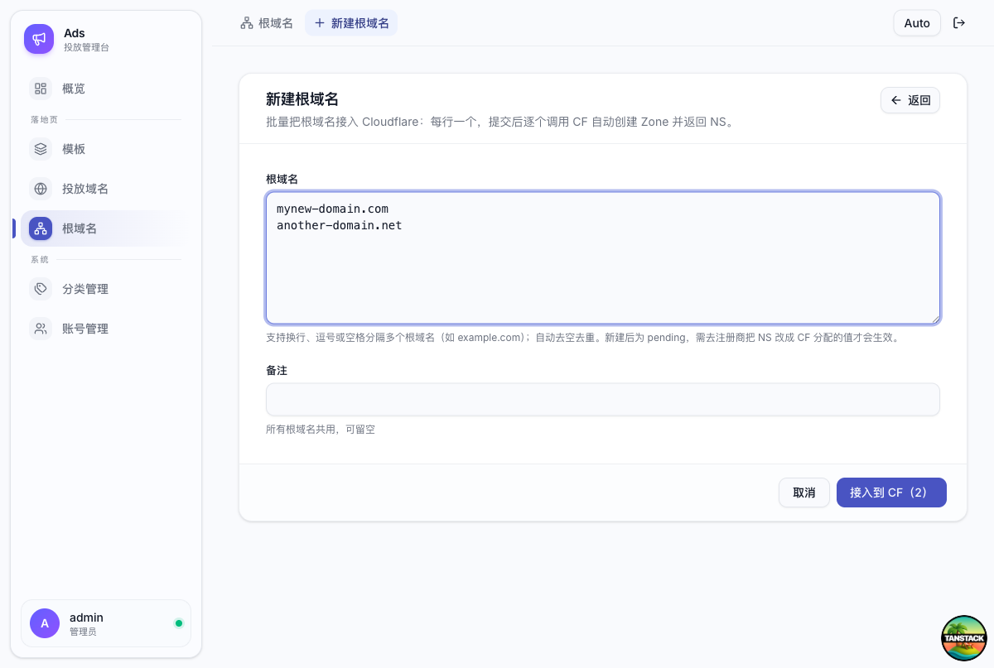The width and height of the screenshot is (994, 668).
Task: Click into the 备注 input field
Action: point(603,399)
